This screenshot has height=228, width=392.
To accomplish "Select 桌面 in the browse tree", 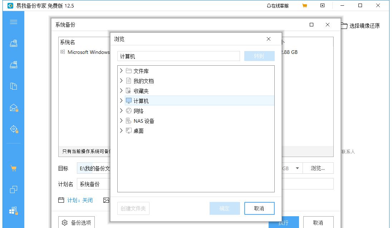I will pos(138,131).
